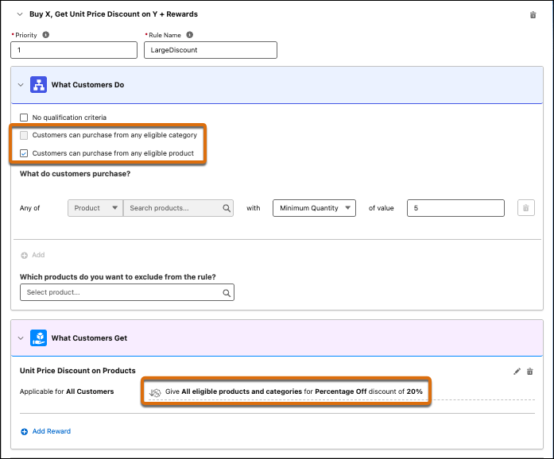Image resolution: width=554 pixels, height=459 pixels.
Task: Click search magnifier in Search products field
Action: click(227, 208)
